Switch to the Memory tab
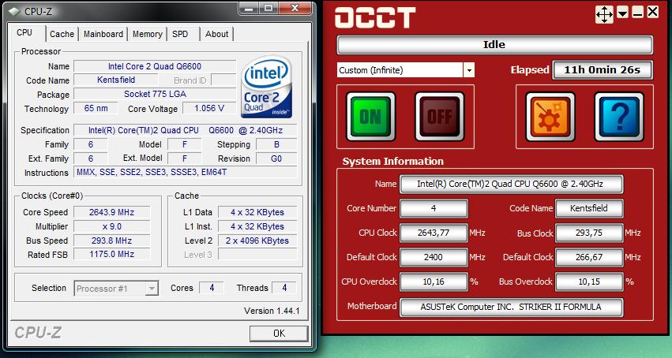Screen dimensions: 672x358 147,34
